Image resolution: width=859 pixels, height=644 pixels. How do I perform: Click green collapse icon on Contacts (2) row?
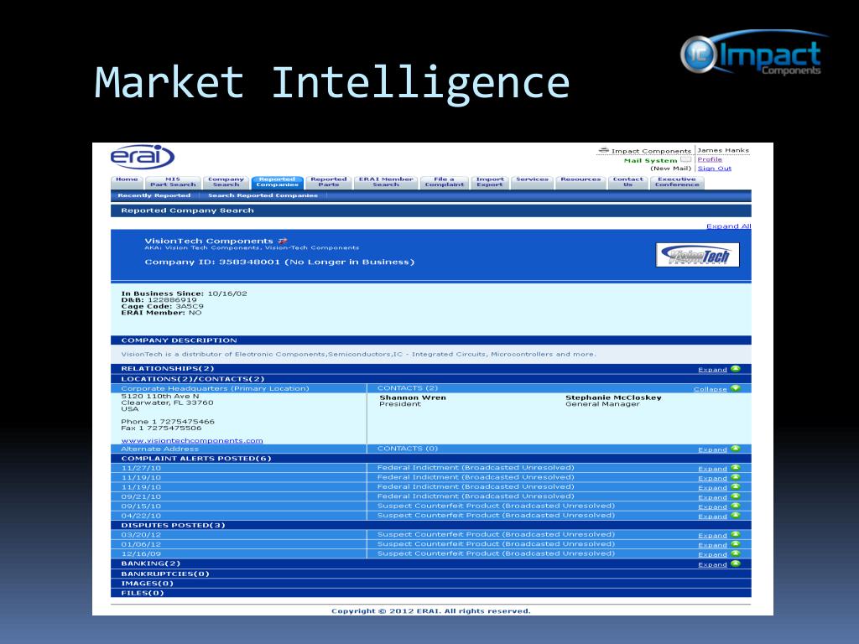click(735, 388)
